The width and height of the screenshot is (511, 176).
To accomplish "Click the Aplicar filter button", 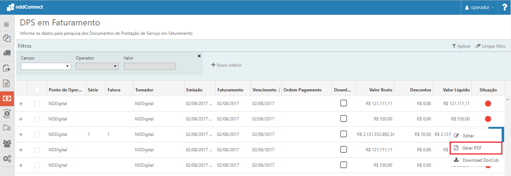I will tap(461, 46).
